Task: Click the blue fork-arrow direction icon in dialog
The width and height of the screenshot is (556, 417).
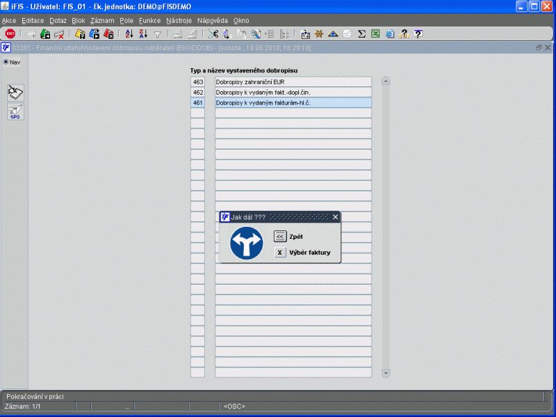Action: pyautogui.click(x=247, y=243)
